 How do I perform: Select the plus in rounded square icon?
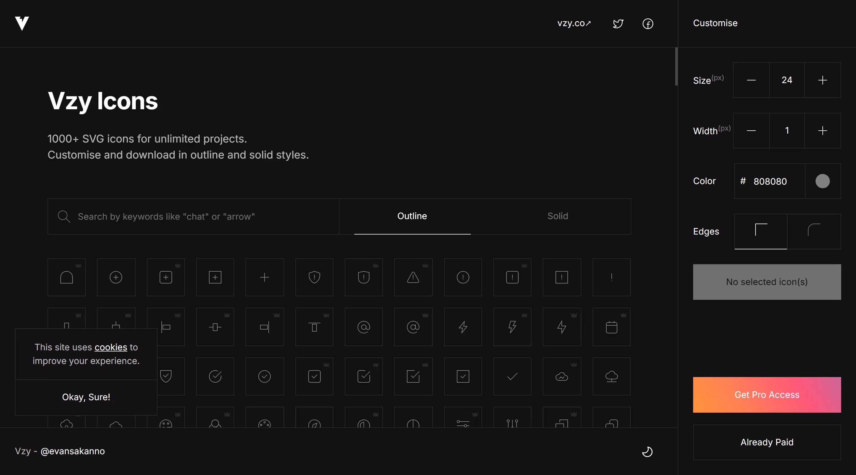(166, 277)
